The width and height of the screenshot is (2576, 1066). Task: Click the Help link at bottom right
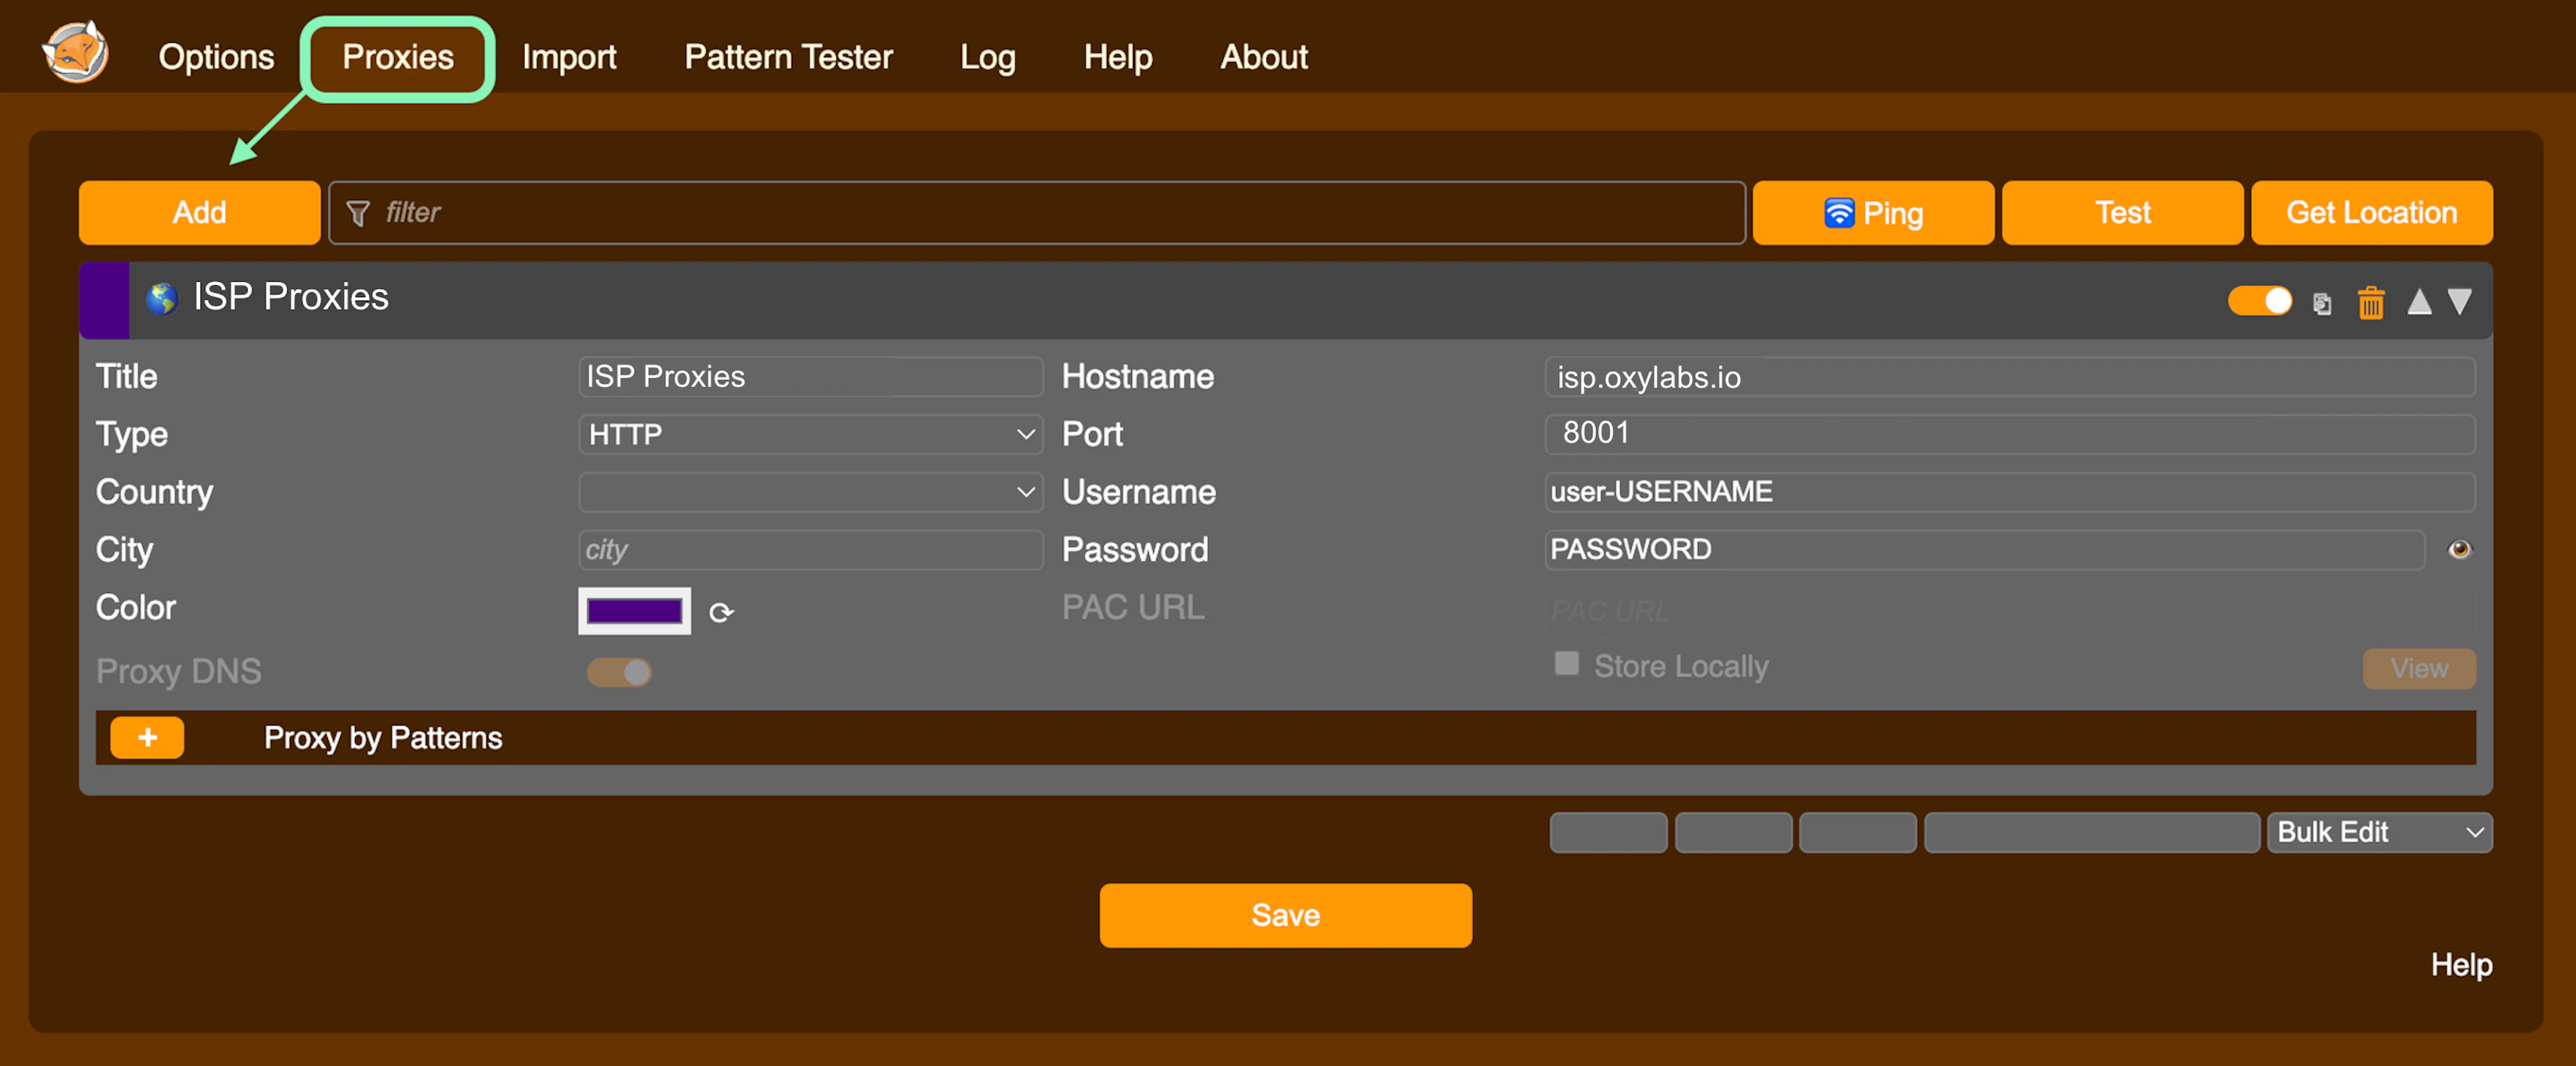click(x=2461, y=964)
